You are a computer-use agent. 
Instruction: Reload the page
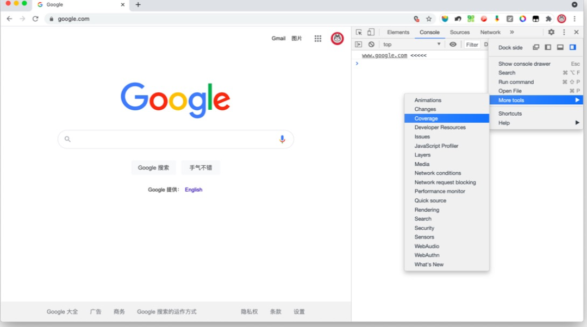click(35, 18)
